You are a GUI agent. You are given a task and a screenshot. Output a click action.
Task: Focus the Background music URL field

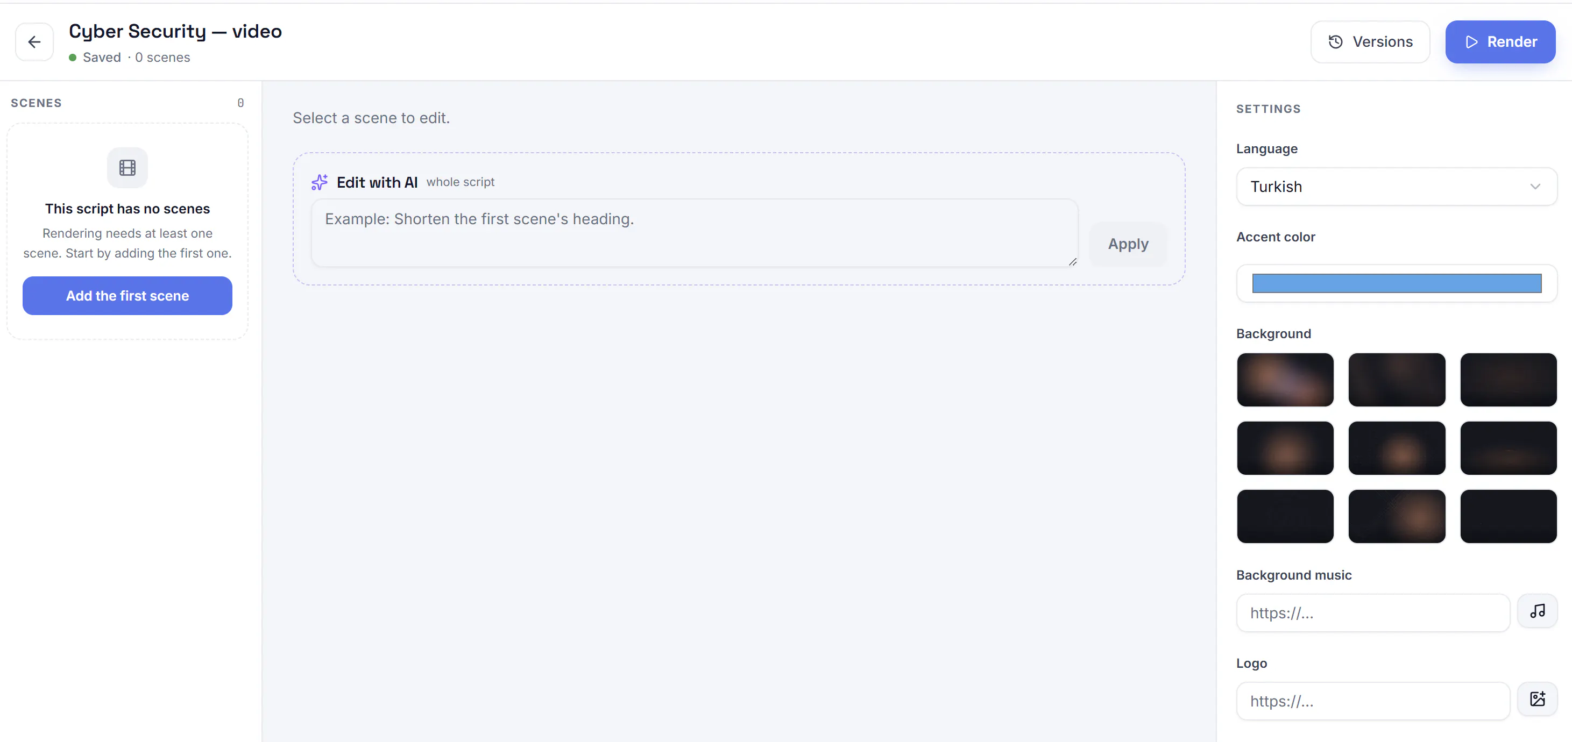click(x=1373, y=613)
